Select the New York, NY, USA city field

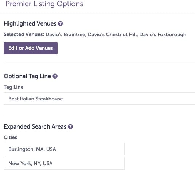click(64, 163)
